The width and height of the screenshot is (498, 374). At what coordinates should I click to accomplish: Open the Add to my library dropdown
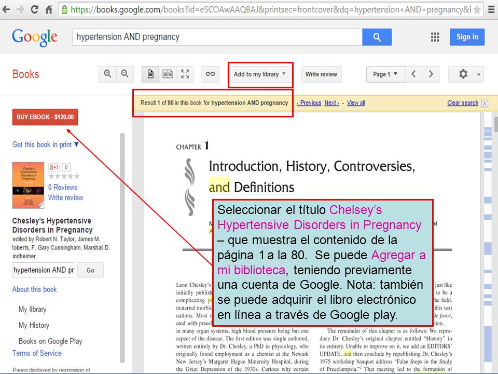pos(259,74)
